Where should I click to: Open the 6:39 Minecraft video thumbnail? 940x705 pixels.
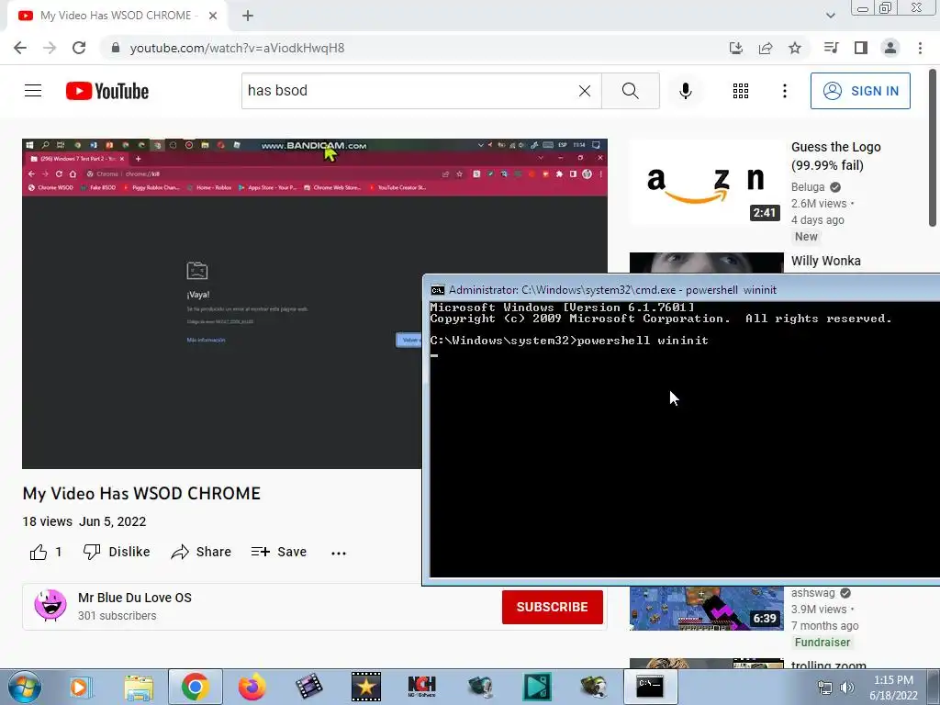click(706, 609)
